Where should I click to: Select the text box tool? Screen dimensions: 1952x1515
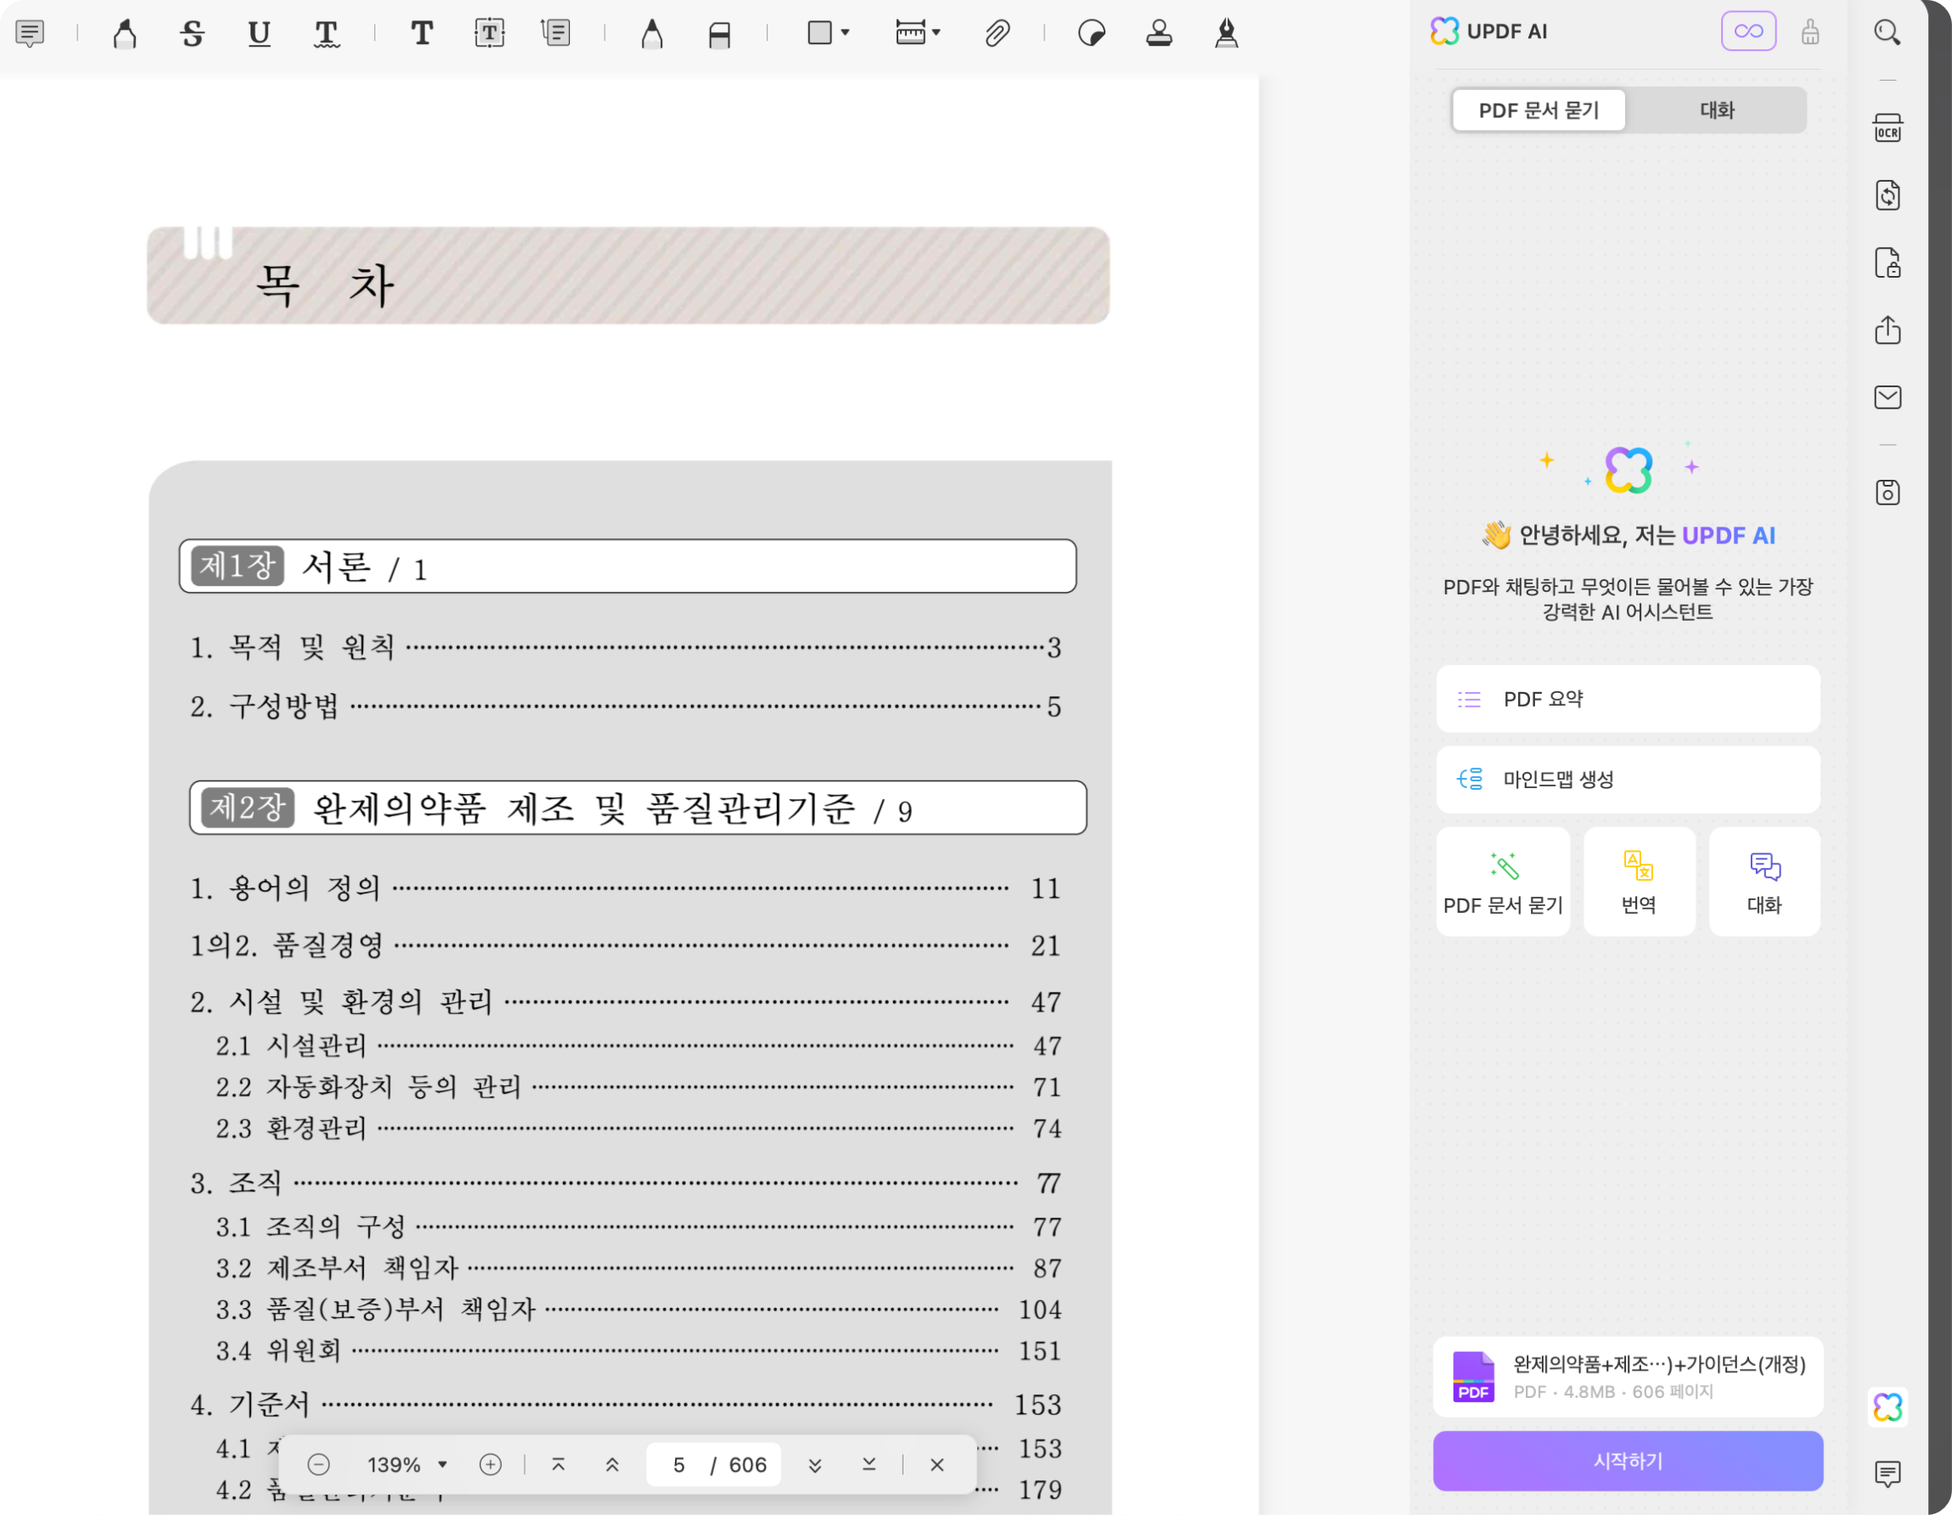point(489,33)
